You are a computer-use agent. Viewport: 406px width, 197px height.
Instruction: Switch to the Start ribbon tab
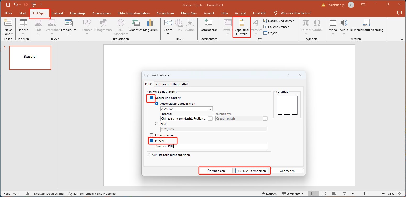23,13
